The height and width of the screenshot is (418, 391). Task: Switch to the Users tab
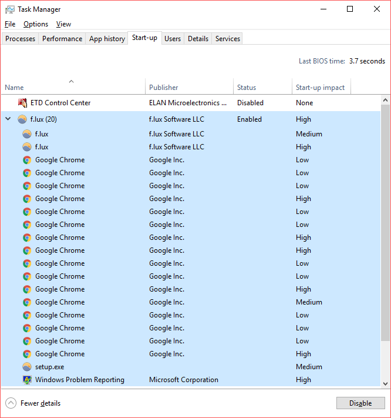click(x=173, y=39)
